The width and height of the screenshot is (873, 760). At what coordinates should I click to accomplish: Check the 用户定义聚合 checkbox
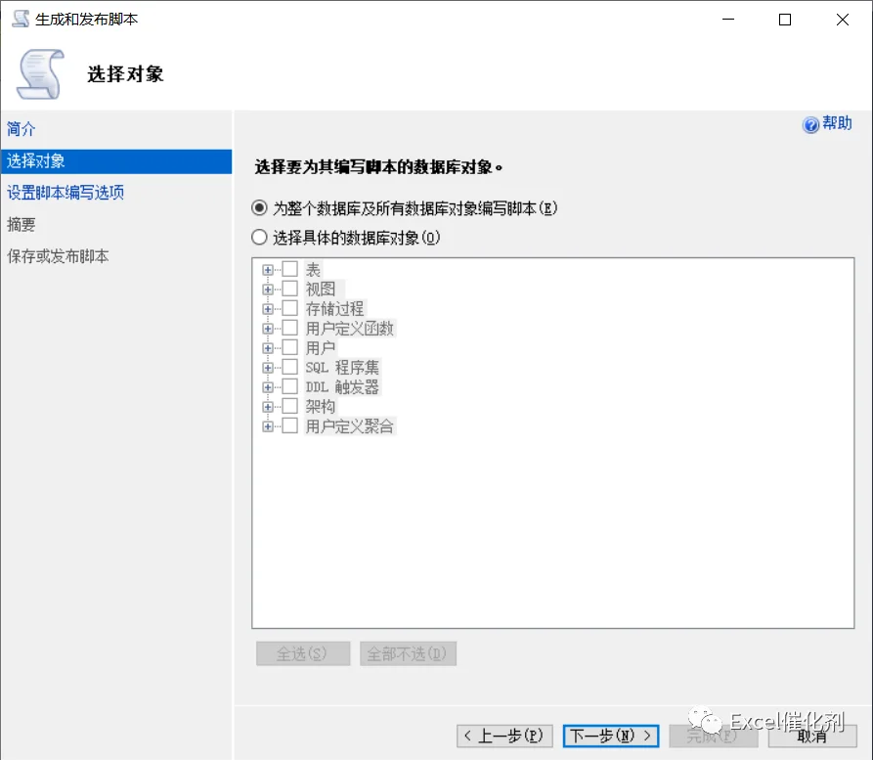(289, 426)
